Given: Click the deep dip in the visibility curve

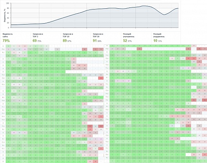Looking at the screenshot, I should pyautogui.click(x=164, y=15).
